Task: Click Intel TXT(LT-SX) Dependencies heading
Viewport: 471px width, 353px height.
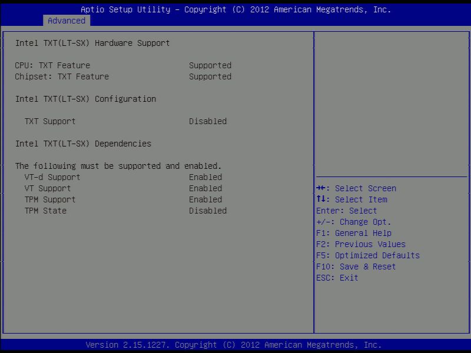Action: (83, 144)
